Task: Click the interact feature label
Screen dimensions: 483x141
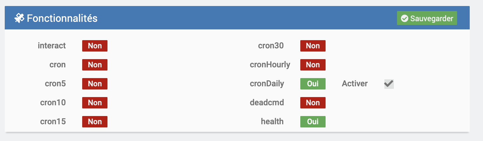Action: pyautogui.click(x=52, y=46)
